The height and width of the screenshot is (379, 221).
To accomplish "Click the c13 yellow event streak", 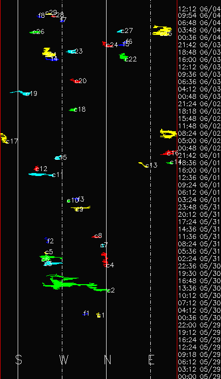I will point(143,165).
